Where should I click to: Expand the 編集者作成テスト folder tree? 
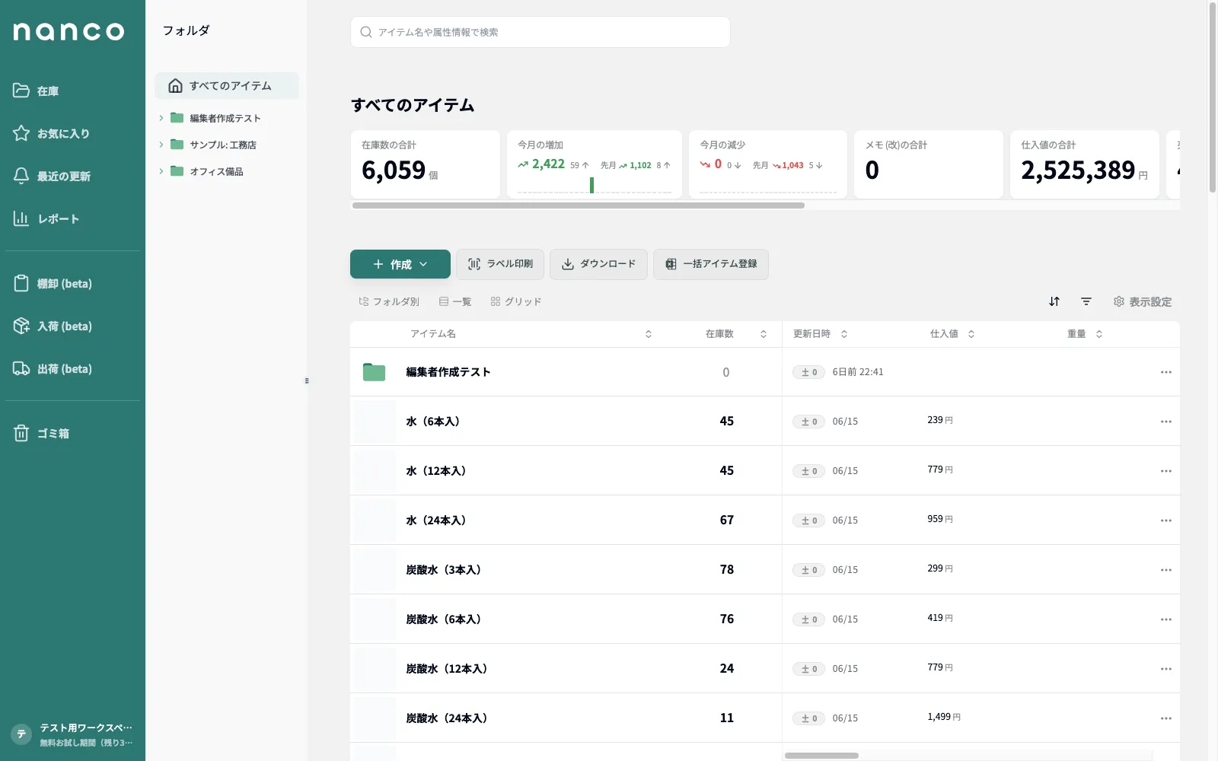pos(161,118)
